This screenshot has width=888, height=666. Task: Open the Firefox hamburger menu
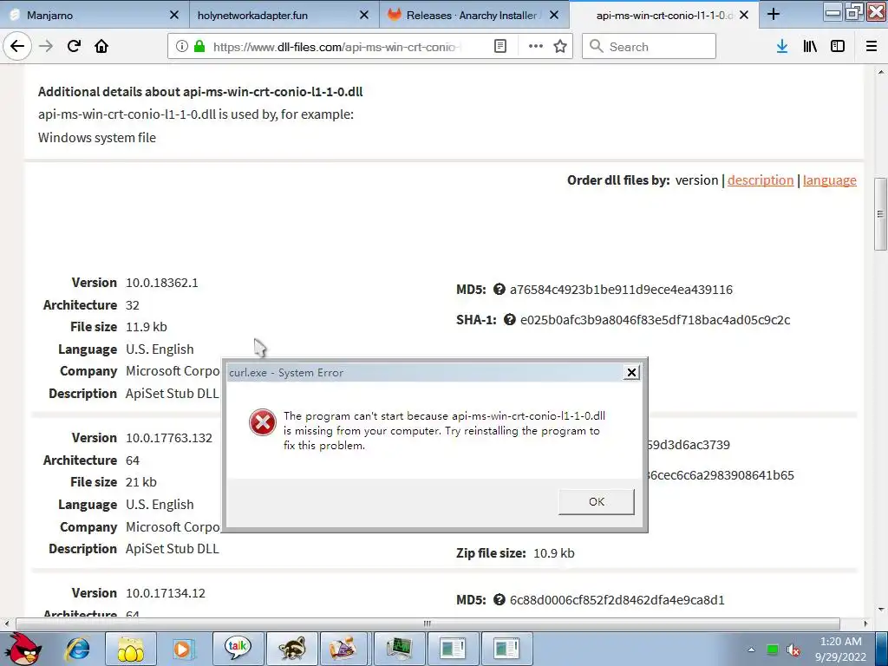(872, 47)
